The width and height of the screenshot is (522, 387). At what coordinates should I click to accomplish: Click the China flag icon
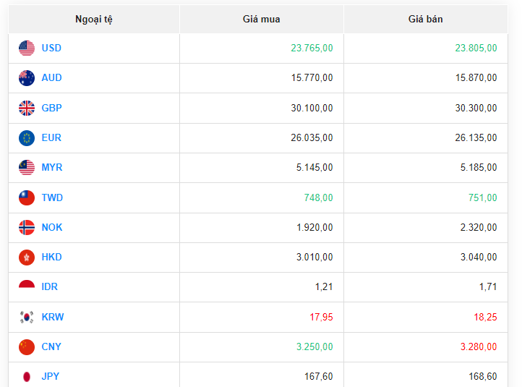(x=27, y=347)
